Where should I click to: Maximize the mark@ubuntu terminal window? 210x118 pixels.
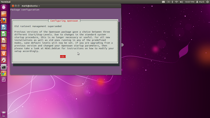[x=19, y=6]
